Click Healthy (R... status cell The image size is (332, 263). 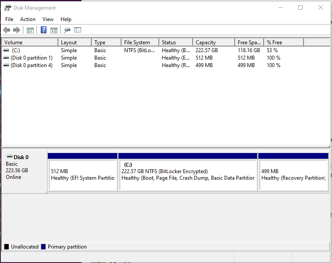(176, 65)
